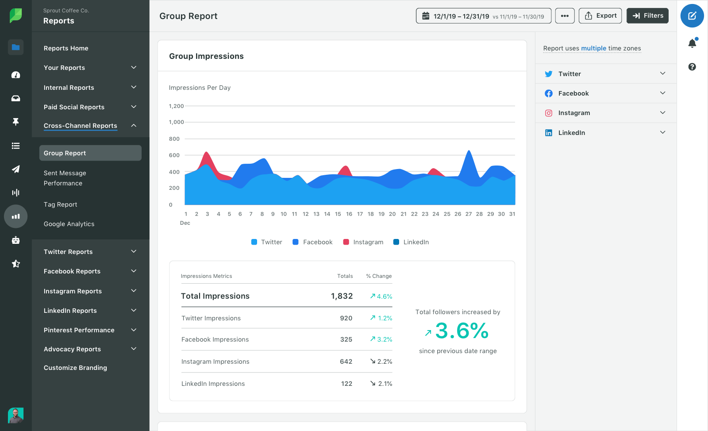Toggle the Twitter series in the chart legend

266,242
